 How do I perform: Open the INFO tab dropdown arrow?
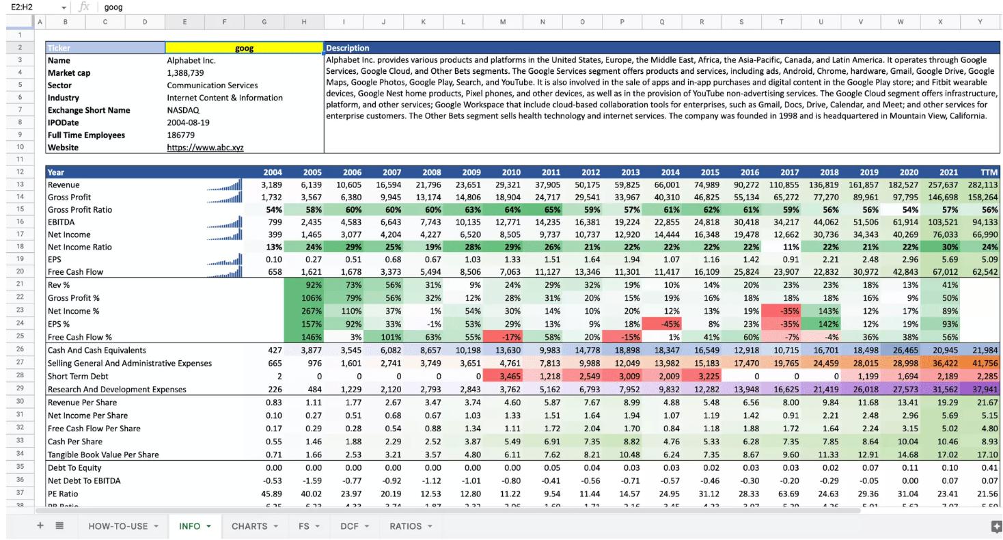pos(208,526)
